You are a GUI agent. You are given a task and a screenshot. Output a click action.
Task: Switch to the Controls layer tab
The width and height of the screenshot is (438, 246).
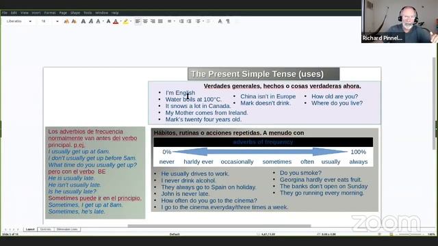[x=46, y=230]
